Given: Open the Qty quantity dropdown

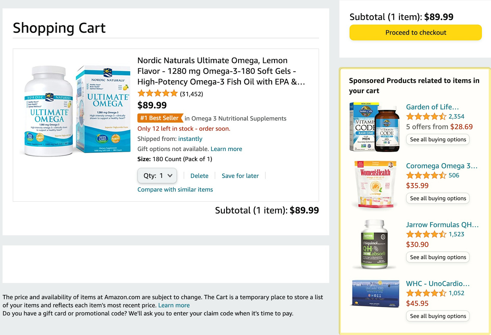Looking at the screenshot, I should coord(157,176).
